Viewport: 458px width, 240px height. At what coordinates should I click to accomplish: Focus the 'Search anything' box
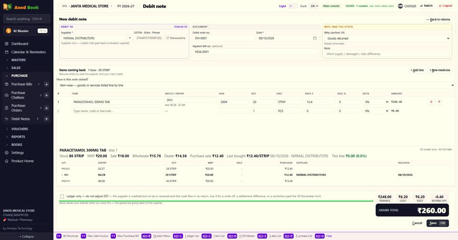[27, 19]
